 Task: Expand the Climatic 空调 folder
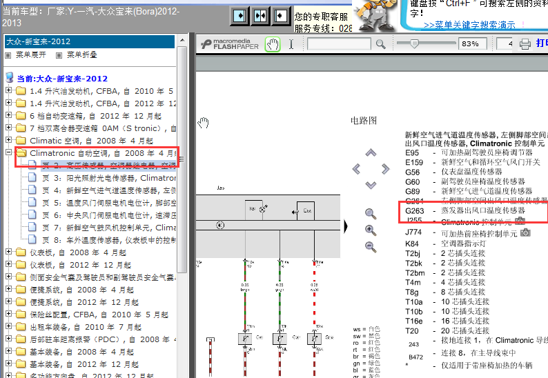point(8,140)
